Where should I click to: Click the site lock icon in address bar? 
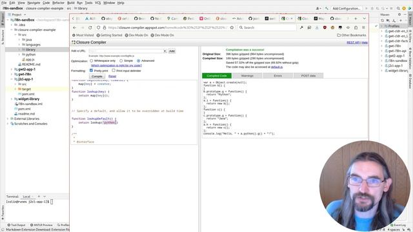point(105,28)
